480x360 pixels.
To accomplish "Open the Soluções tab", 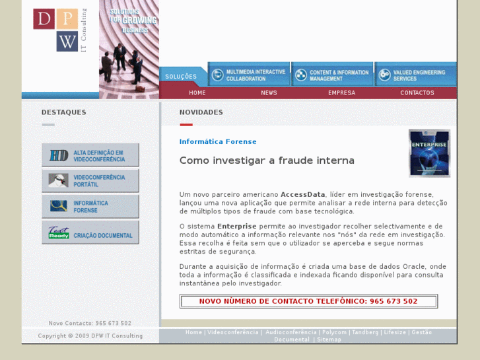I will [181, 77].
